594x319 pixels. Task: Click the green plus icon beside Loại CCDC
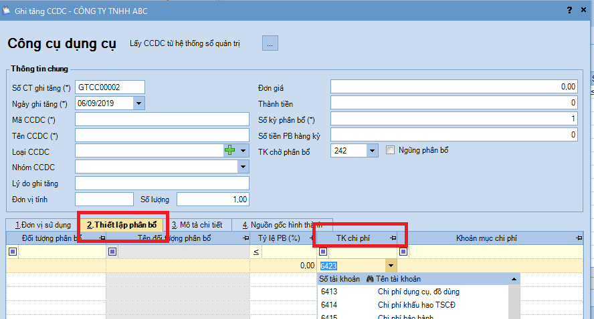click(x=229, y=150)
